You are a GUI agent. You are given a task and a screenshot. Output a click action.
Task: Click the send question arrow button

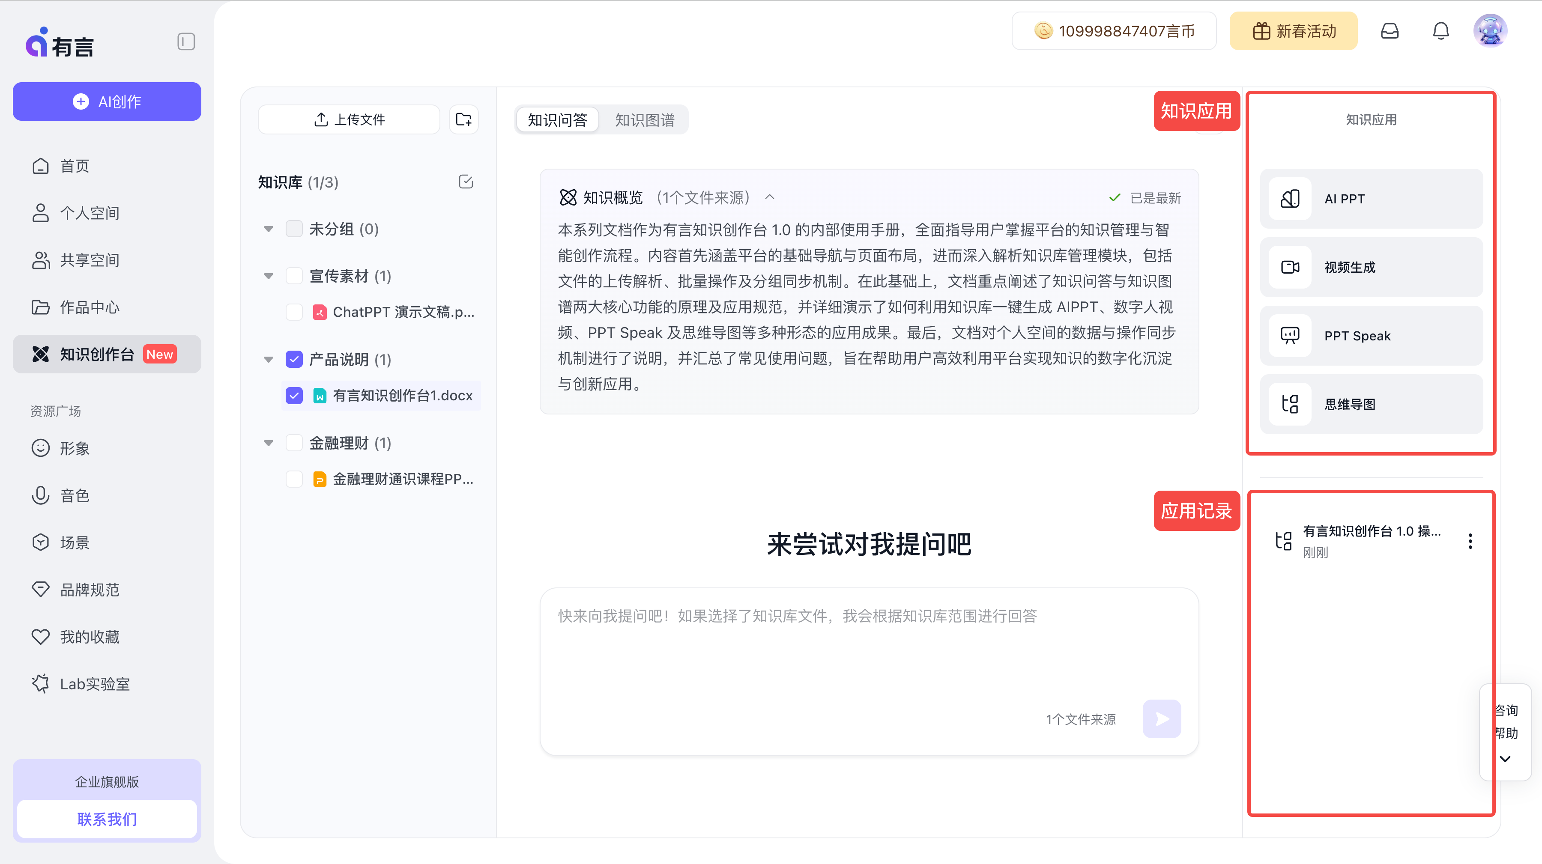1161,718
